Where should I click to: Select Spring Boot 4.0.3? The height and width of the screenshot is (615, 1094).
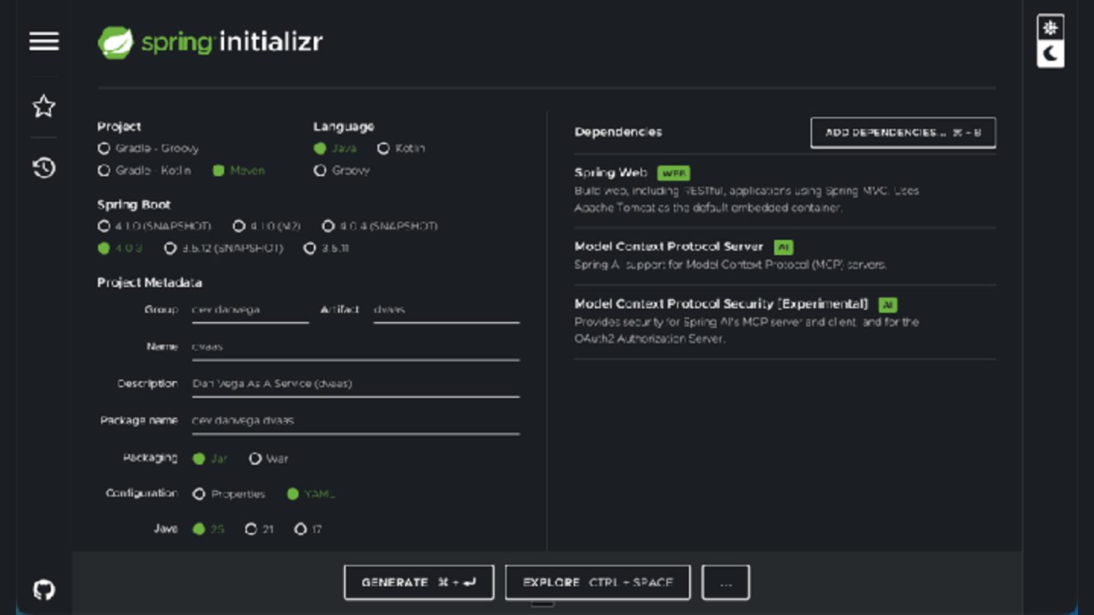pyautogui.click(x=120, y=248)
